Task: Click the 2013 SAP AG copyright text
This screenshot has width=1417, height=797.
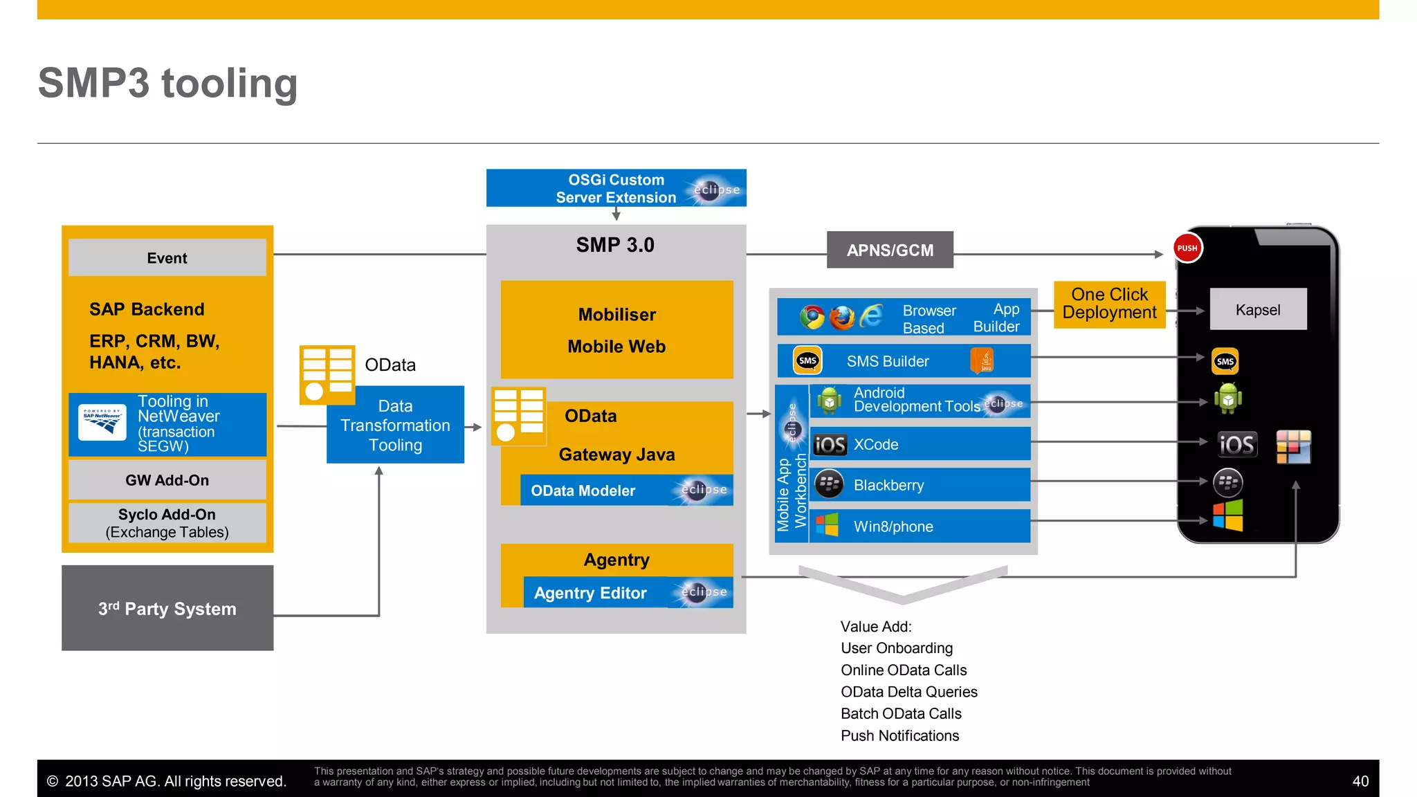Action: point(166,781)
